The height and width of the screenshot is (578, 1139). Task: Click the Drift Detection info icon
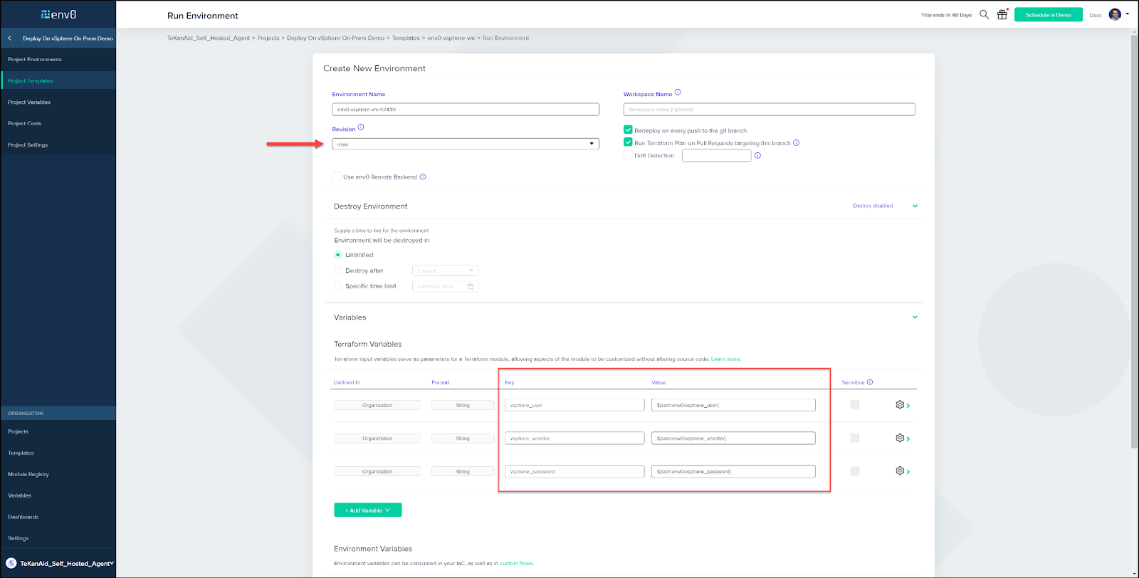point(757,155)
